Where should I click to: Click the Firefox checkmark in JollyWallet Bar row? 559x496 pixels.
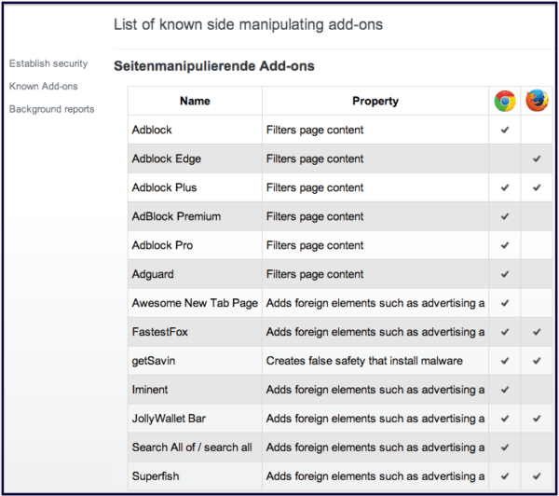(537, 419)
